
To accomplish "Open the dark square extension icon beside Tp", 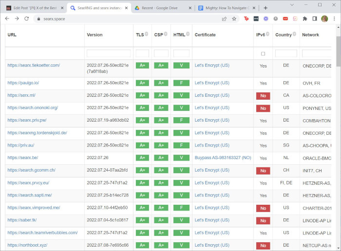I will [x=256, y=19].
